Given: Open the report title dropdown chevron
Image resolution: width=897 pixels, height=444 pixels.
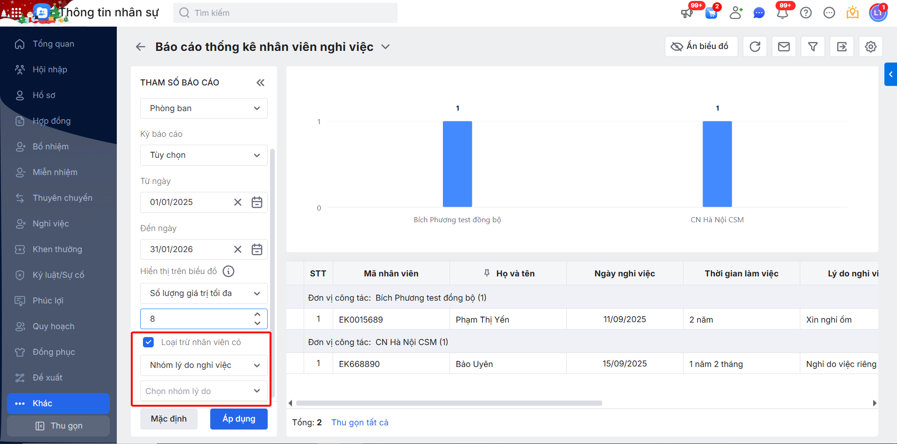Looking at the screenshot, I should tap(385, 47).
